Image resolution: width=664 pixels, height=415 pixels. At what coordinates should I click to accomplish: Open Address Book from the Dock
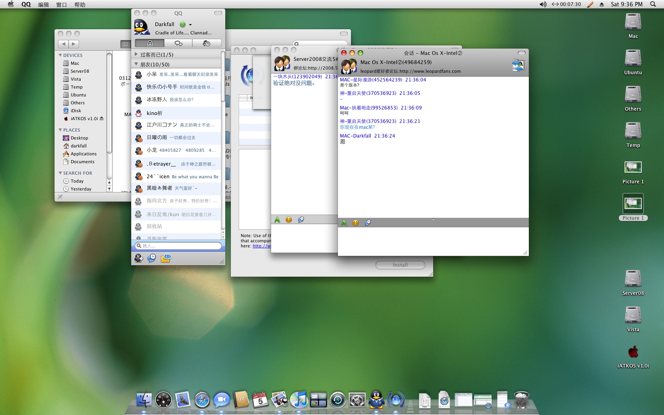click(241, 400)
